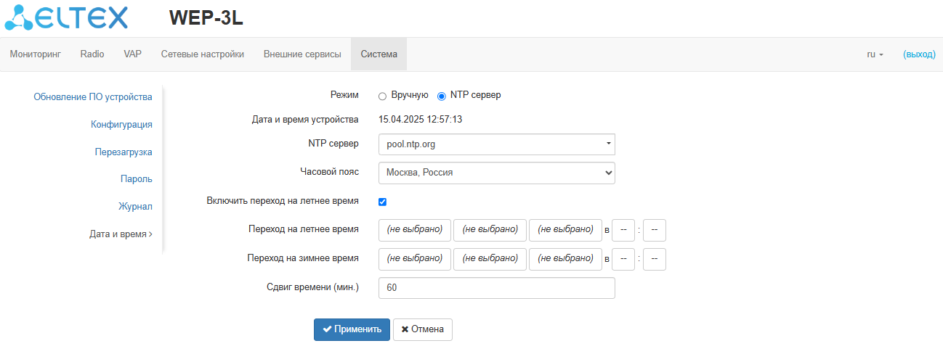Open the Мониторинг menu tab
The height and width of the screenshot is (354, 943).
(x=35, y=54)
